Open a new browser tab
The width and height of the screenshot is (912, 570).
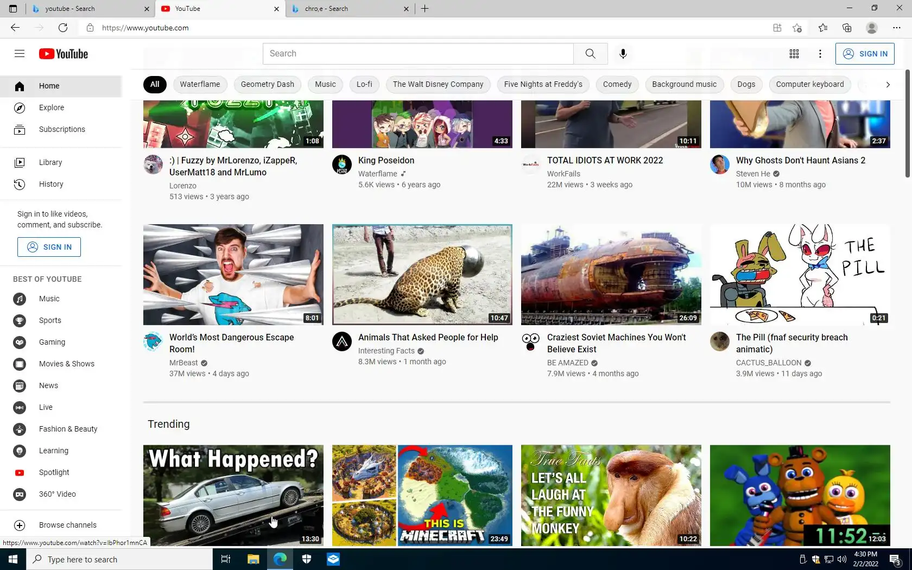click(425, 9)
